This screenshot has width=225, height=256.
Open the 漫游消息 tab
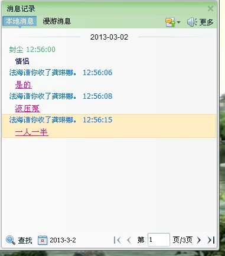pos(57,21)
